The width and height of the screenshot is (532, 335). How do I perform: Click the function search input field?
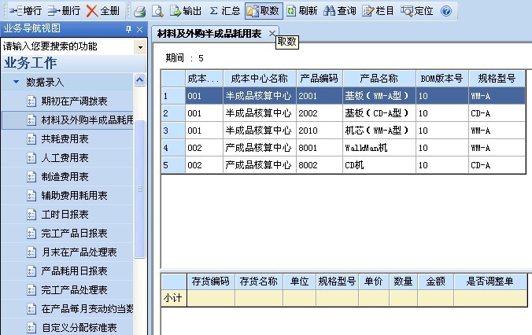(x=67, y=46)
